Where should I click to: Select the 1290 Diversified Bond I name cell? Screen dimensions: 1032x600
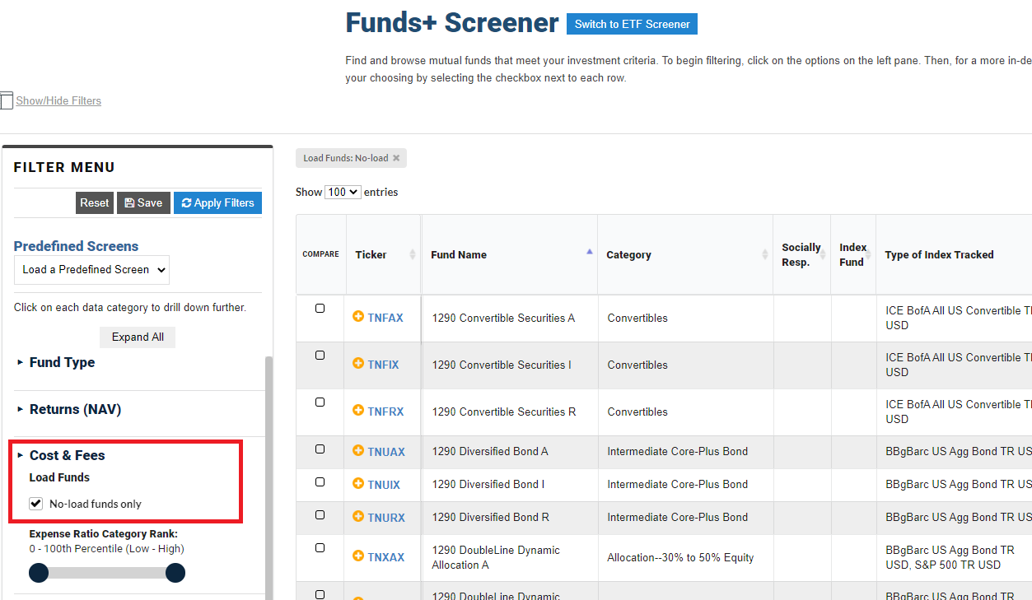click(x=510, y=484)
